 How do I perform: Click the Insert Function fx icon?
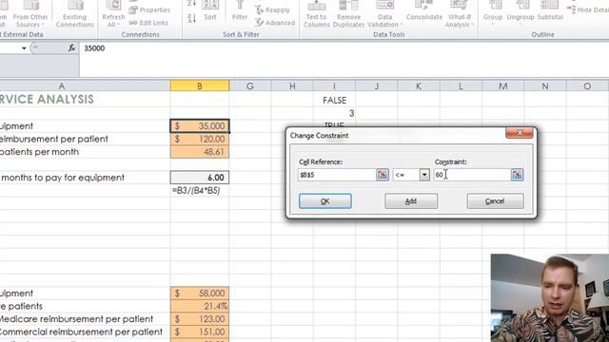click(71, 48)
